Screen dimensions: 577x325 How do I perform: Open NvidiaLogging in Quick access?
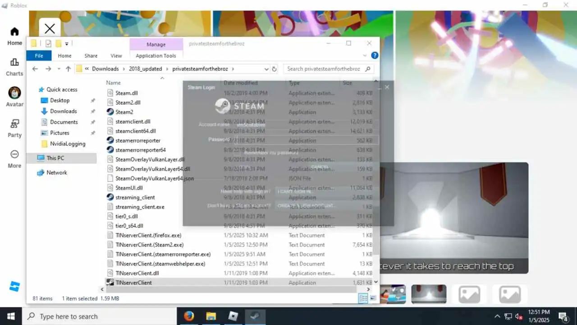tap(68, 144)
